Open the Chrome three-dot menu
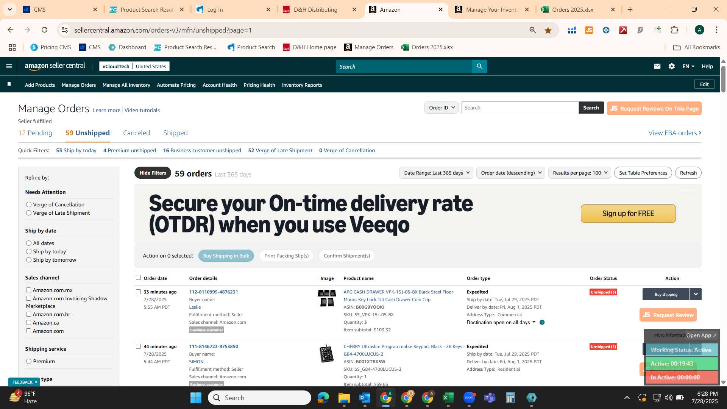The height and width of the screenshot is (409, 727). click(x=716, y=30)
